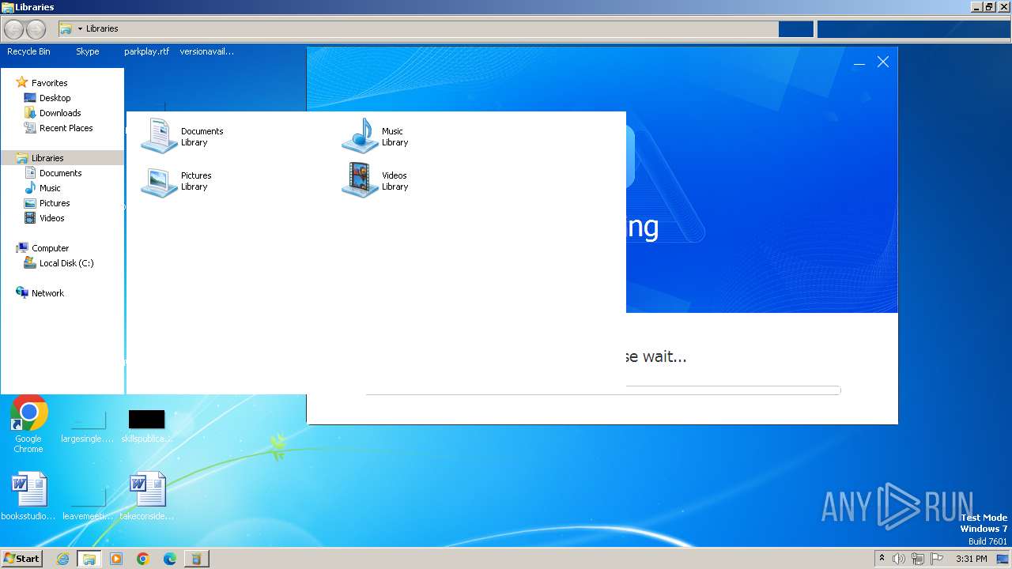The image size is (1012, 569).
Task: Click the Show desktop tray icon
Action: pyautogui.click(x=1003, y=559)
